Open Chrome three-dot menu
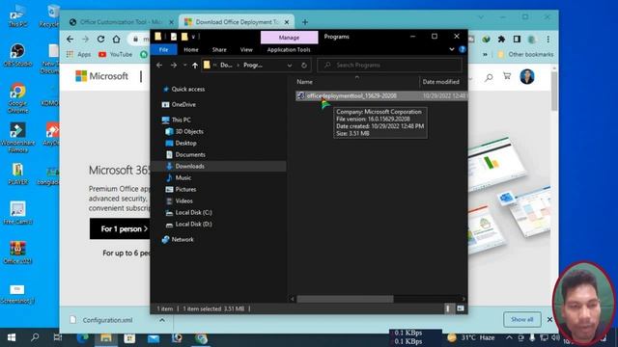Screen dimensions: 618x347 pyautogui.click(x=548, y=39)
